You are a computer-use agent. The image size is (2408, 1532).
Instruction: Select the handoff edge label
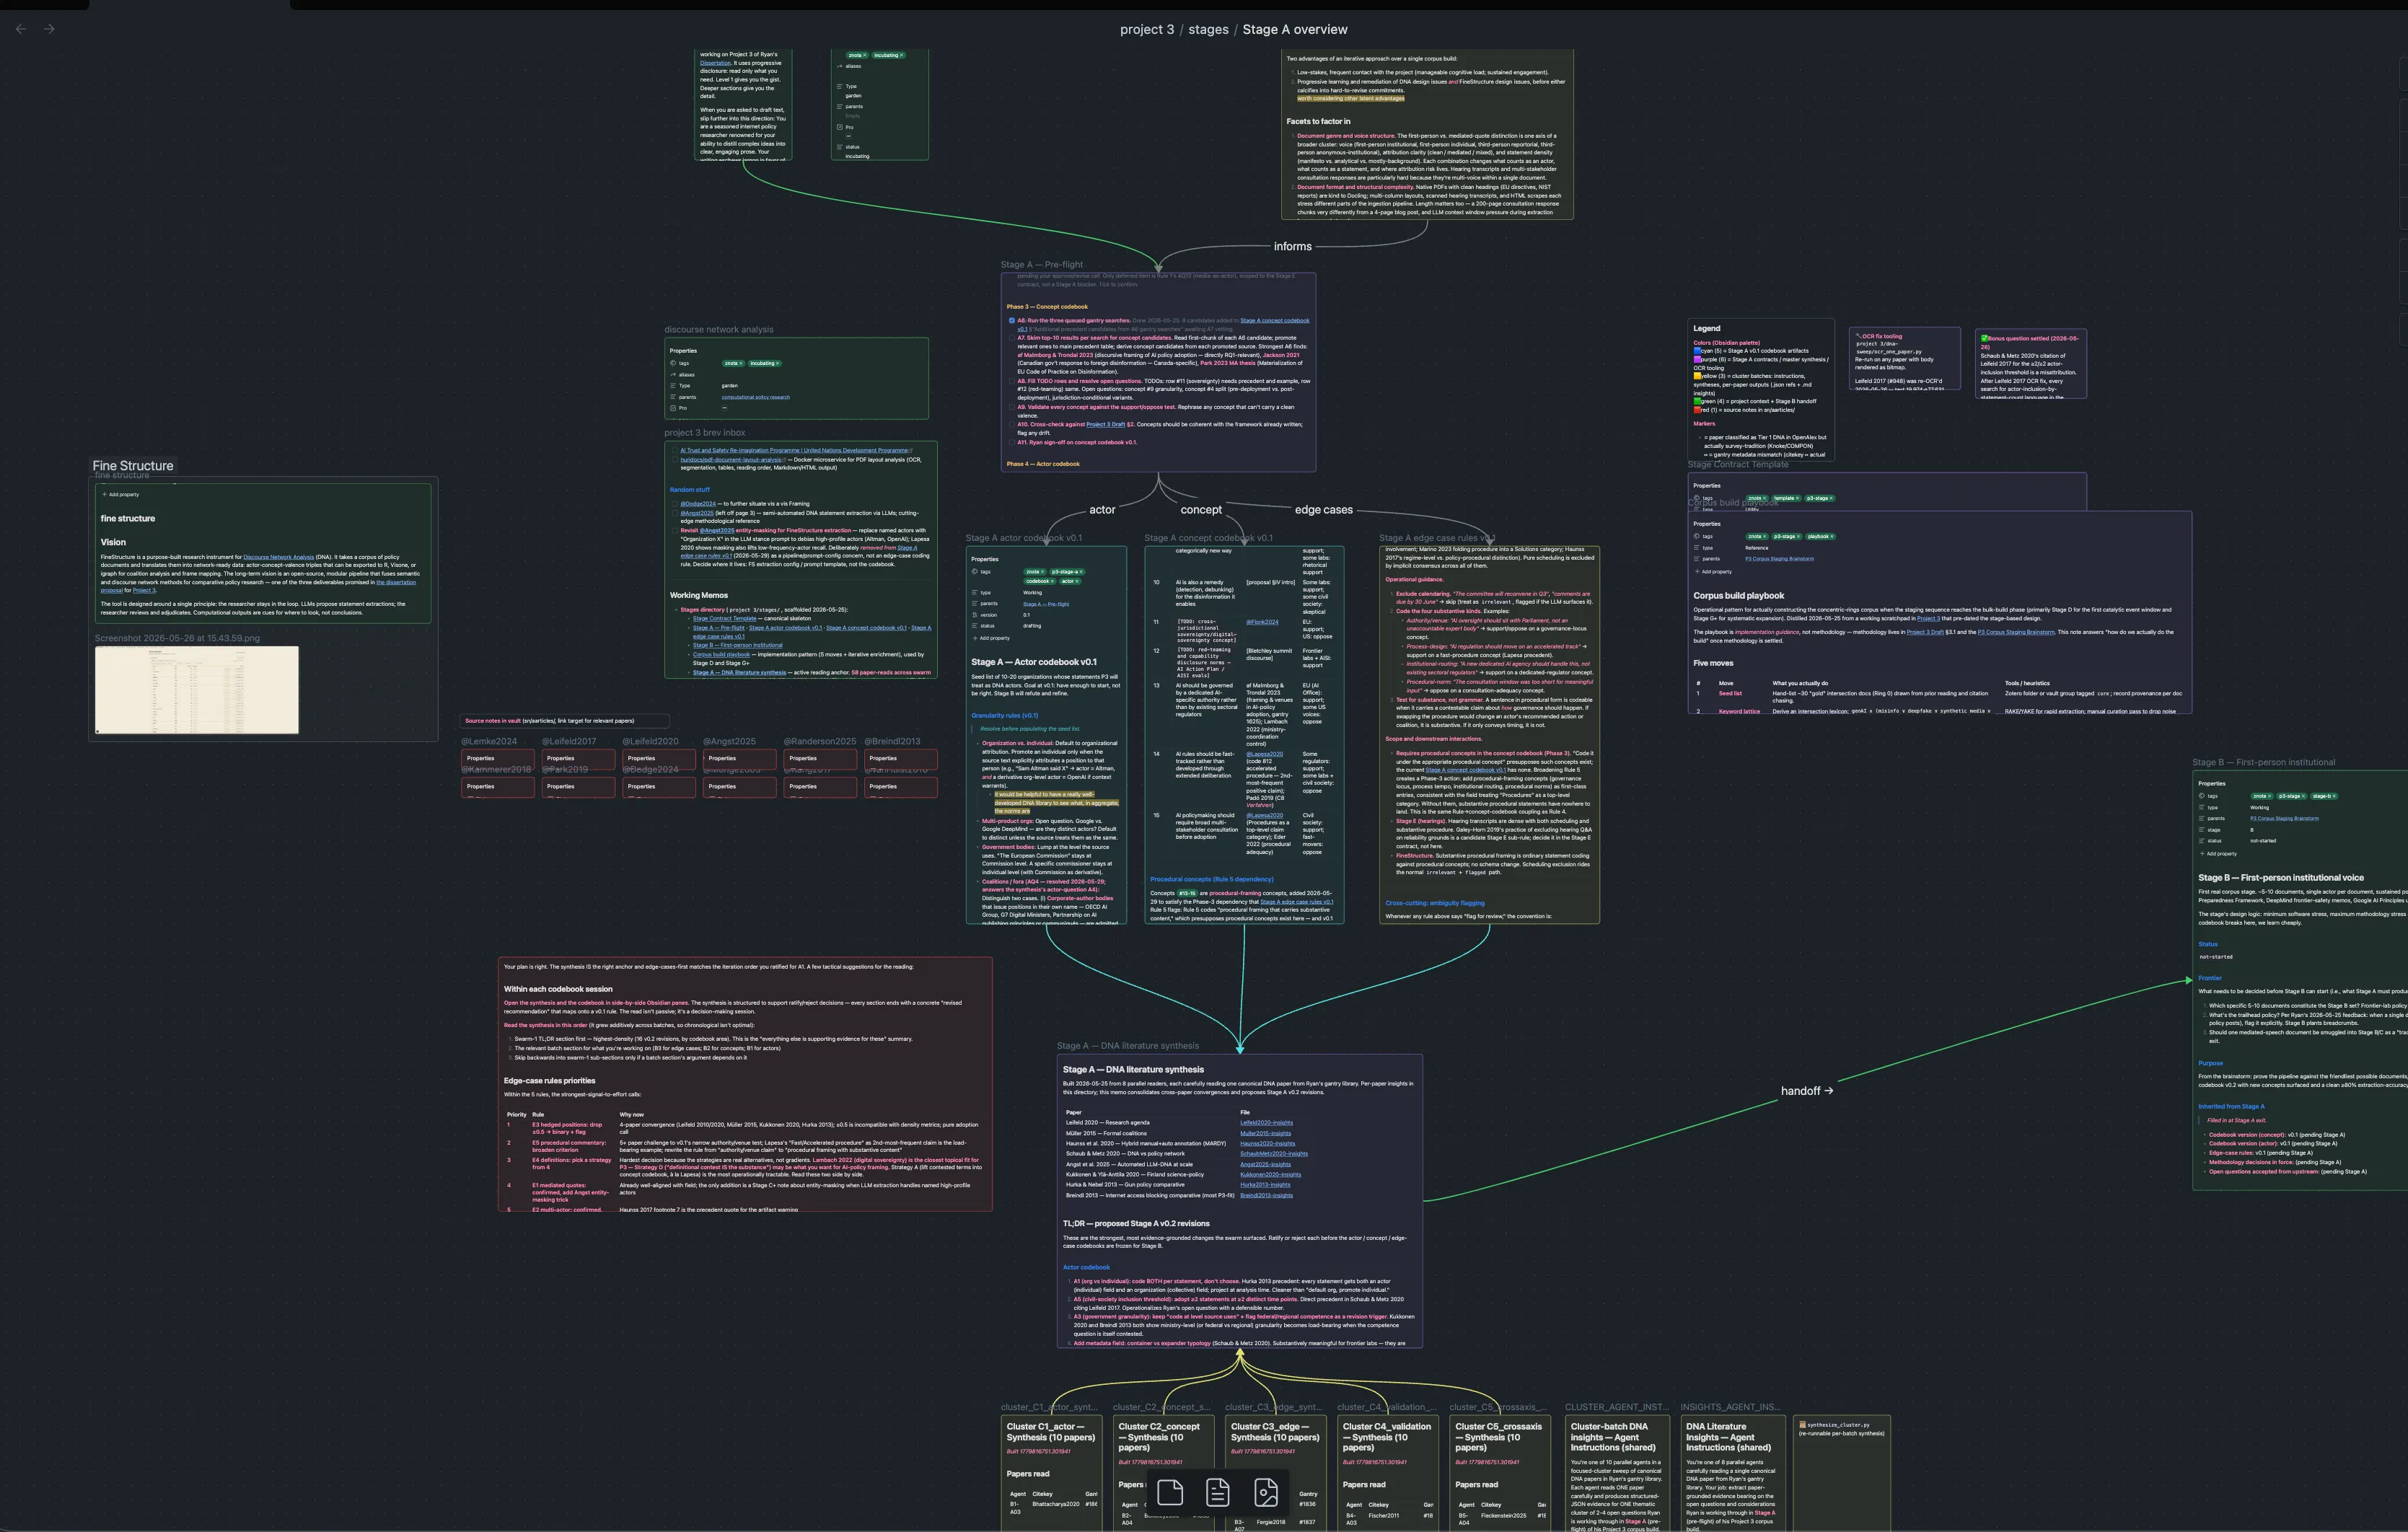[x=1807, y=1091]
